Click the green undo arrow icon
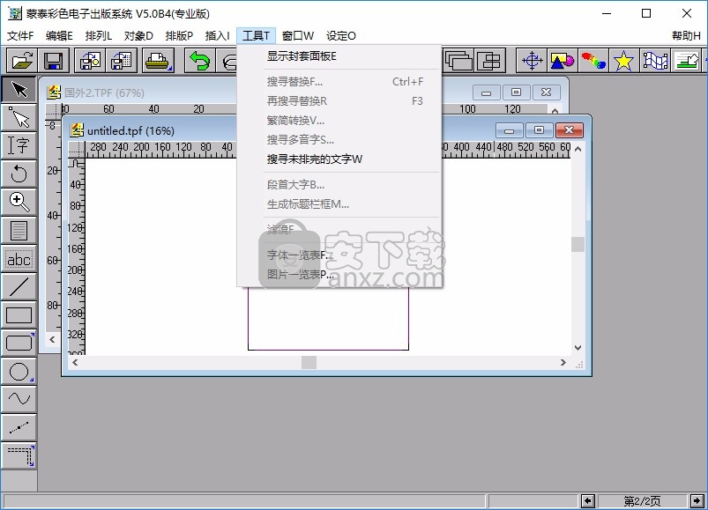The width and height of the screenshot is (708, 510). pyautogui.click(x=199, y=61)
